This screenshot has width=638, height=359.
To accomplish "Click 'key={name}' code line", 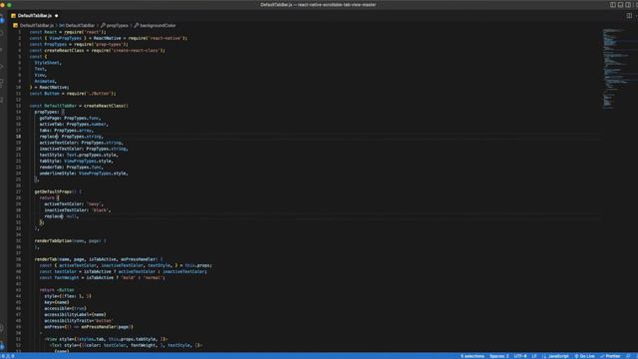I will 57,302.
